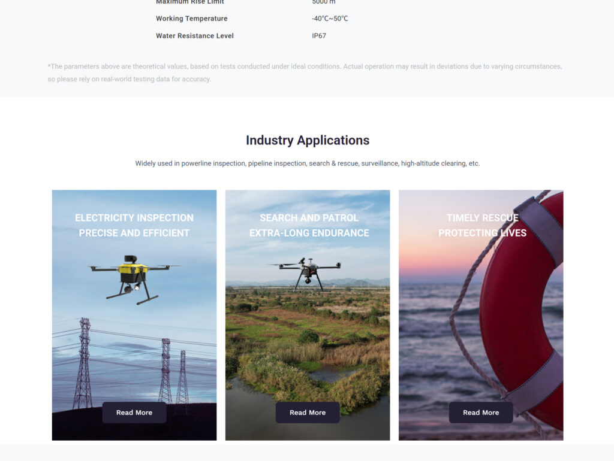Select the 'Electricity Inspection Precise and Efficient' title
The image size is (614, 461).
point(134,225)
